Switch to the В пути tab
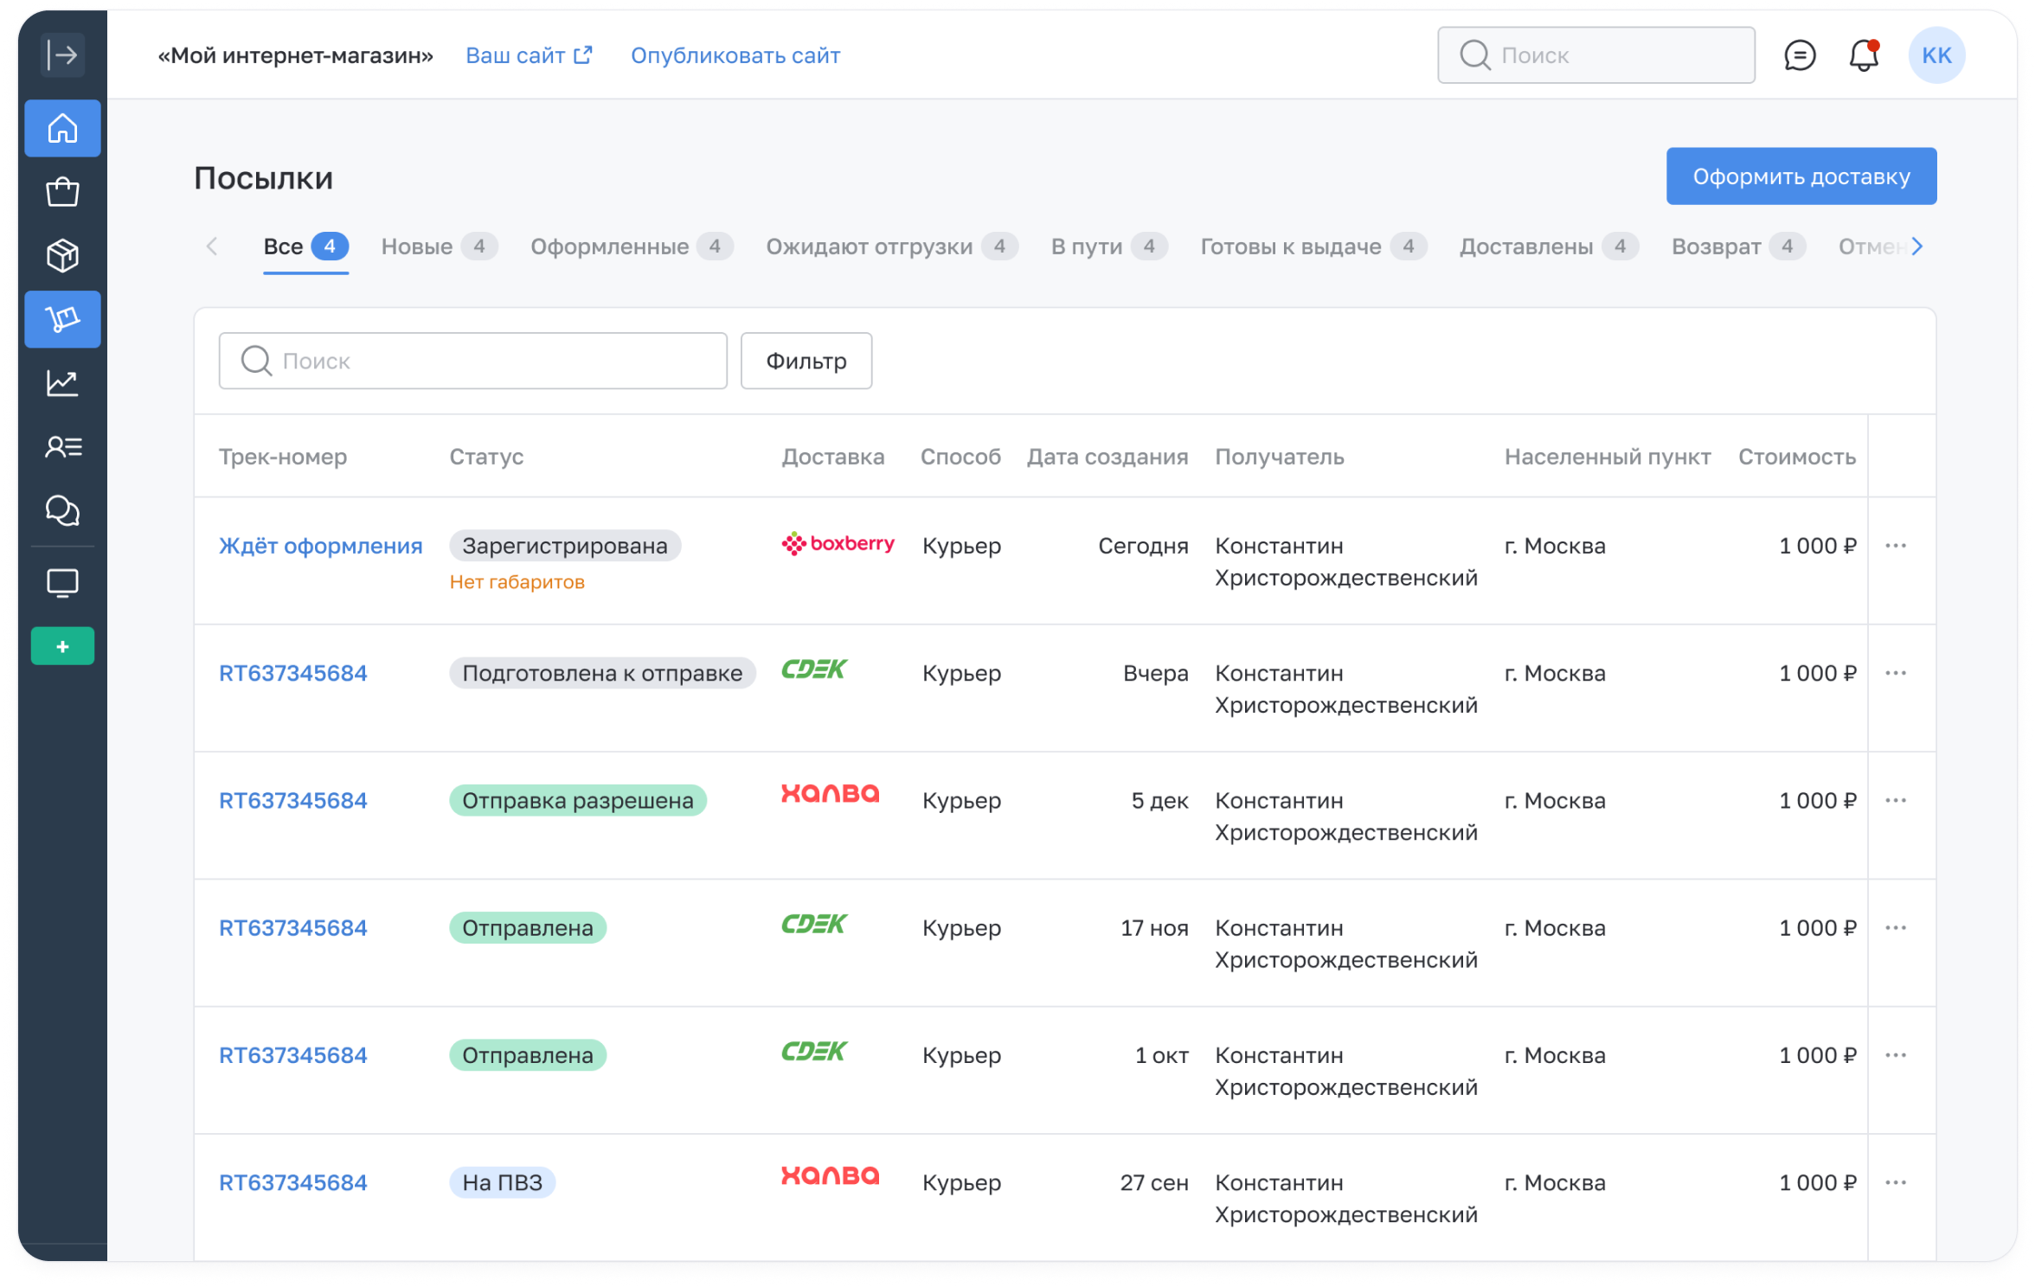2035x1287 pixels. pos(1109,247)
